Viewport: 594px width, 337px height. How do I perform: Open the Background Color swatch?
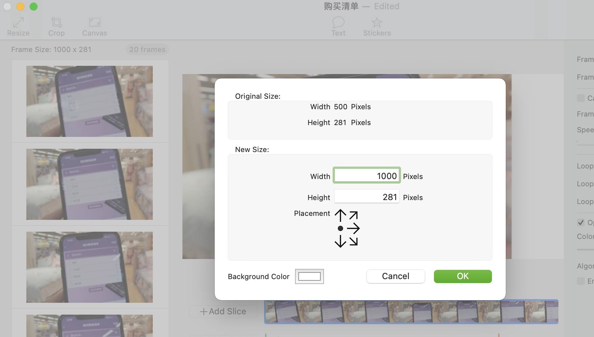[309, 276]
